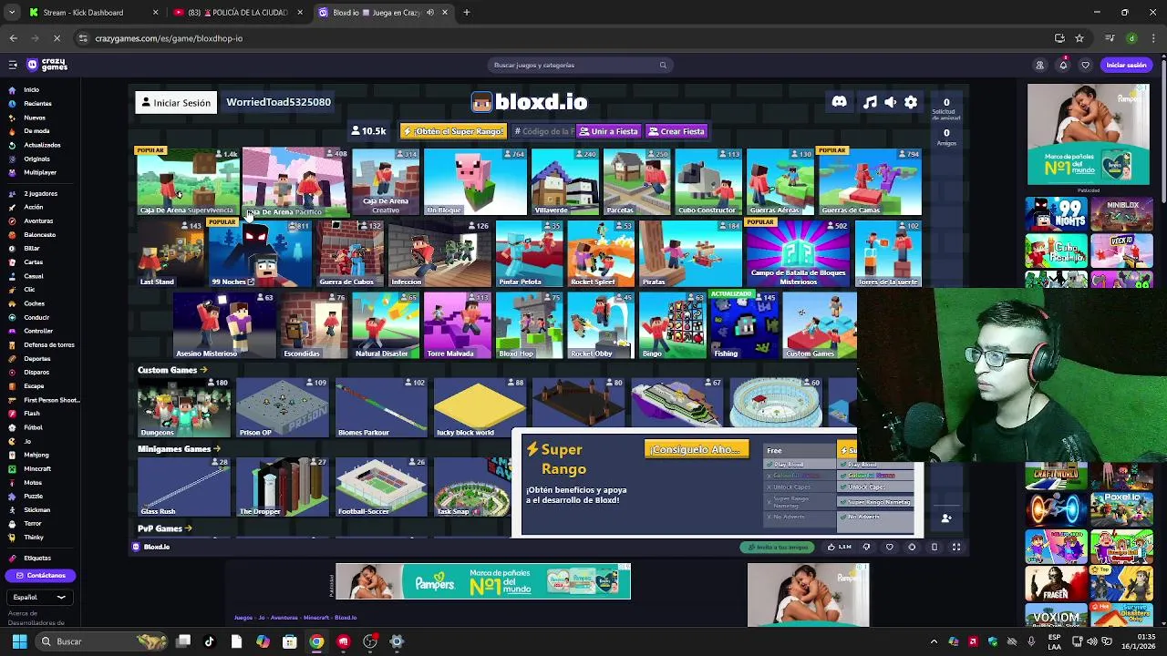
Task: Enter fullscreen mode for the game
Action: coord(956,547)
